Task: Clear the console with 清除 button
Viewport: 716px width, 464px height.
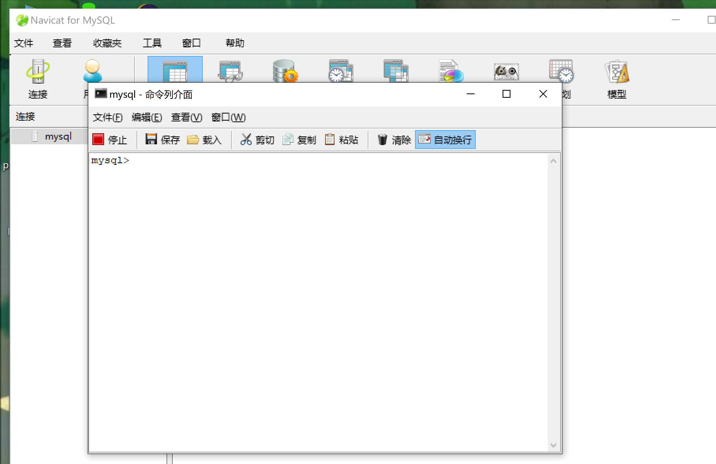Action: pos(394,140)
